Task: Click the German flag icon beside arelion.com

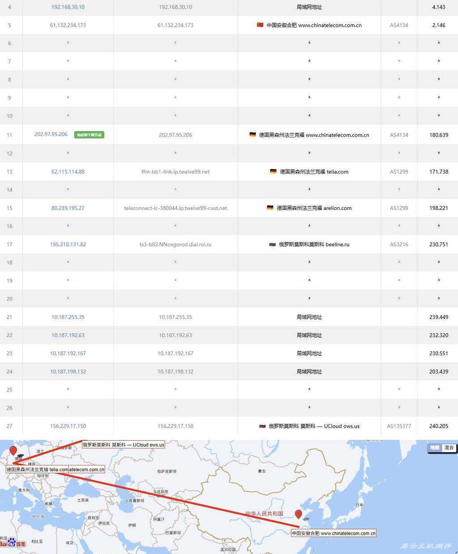Action: 270,208
